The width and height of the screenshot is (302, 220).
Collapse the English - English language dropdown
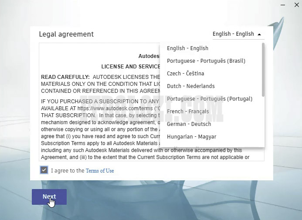coord(238,34)
